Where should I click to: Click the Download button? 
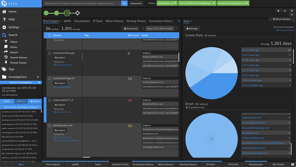[130, 28]
